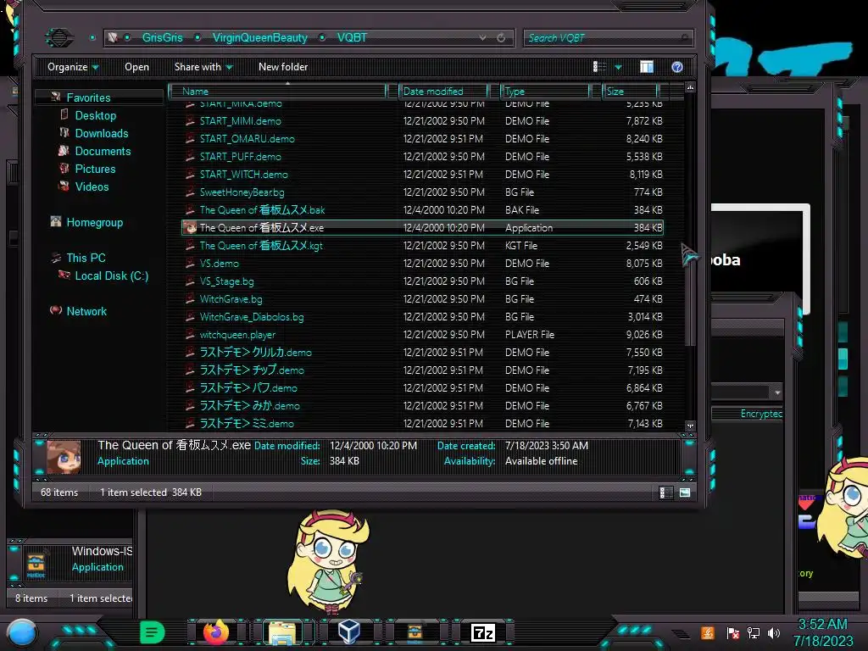Click the icon of The Queen of .bak file

190,210
